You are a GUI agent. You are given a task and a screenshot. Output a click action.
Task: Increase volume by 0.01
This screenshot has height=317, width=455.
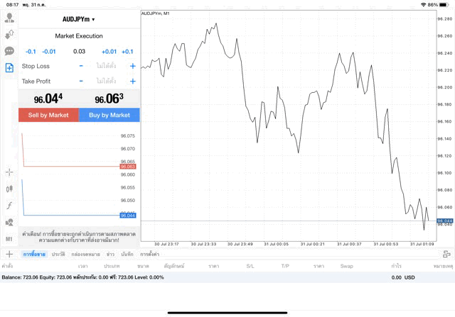109,51
